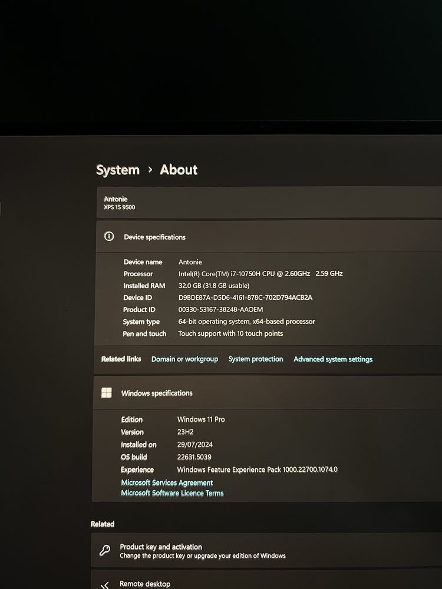
Task: Click the Related links label
Action: 121,359
